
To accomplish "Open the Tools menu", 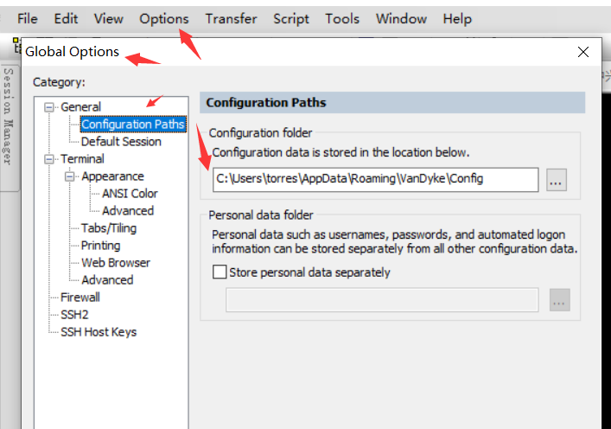I will (342, 18).
